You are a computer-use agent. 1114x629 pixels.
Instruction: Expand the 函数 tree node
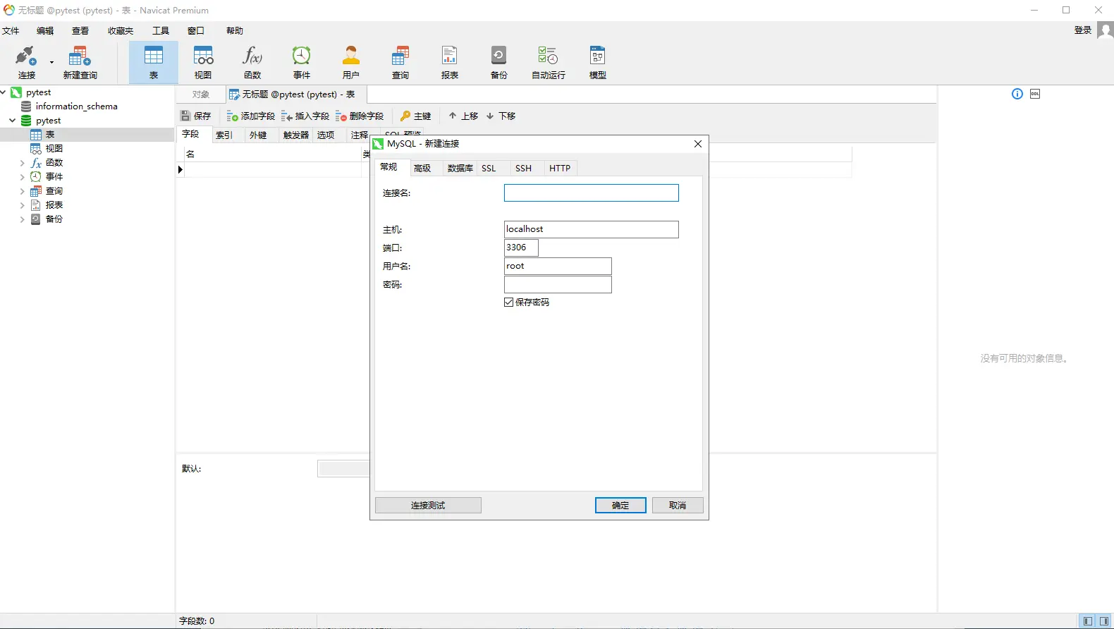[22, 163]
